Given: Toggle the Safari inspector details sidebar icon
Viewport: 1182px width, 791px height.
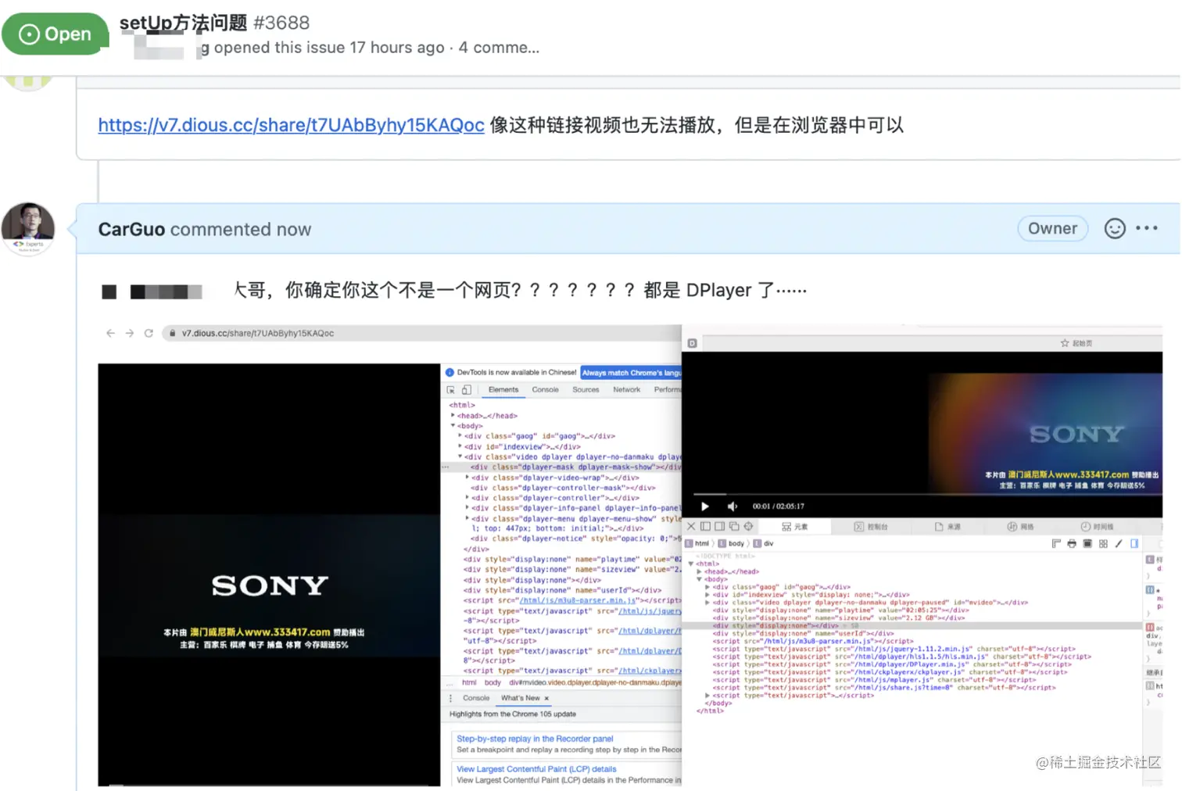Looking at the screenshot, I should point(1134,543).
